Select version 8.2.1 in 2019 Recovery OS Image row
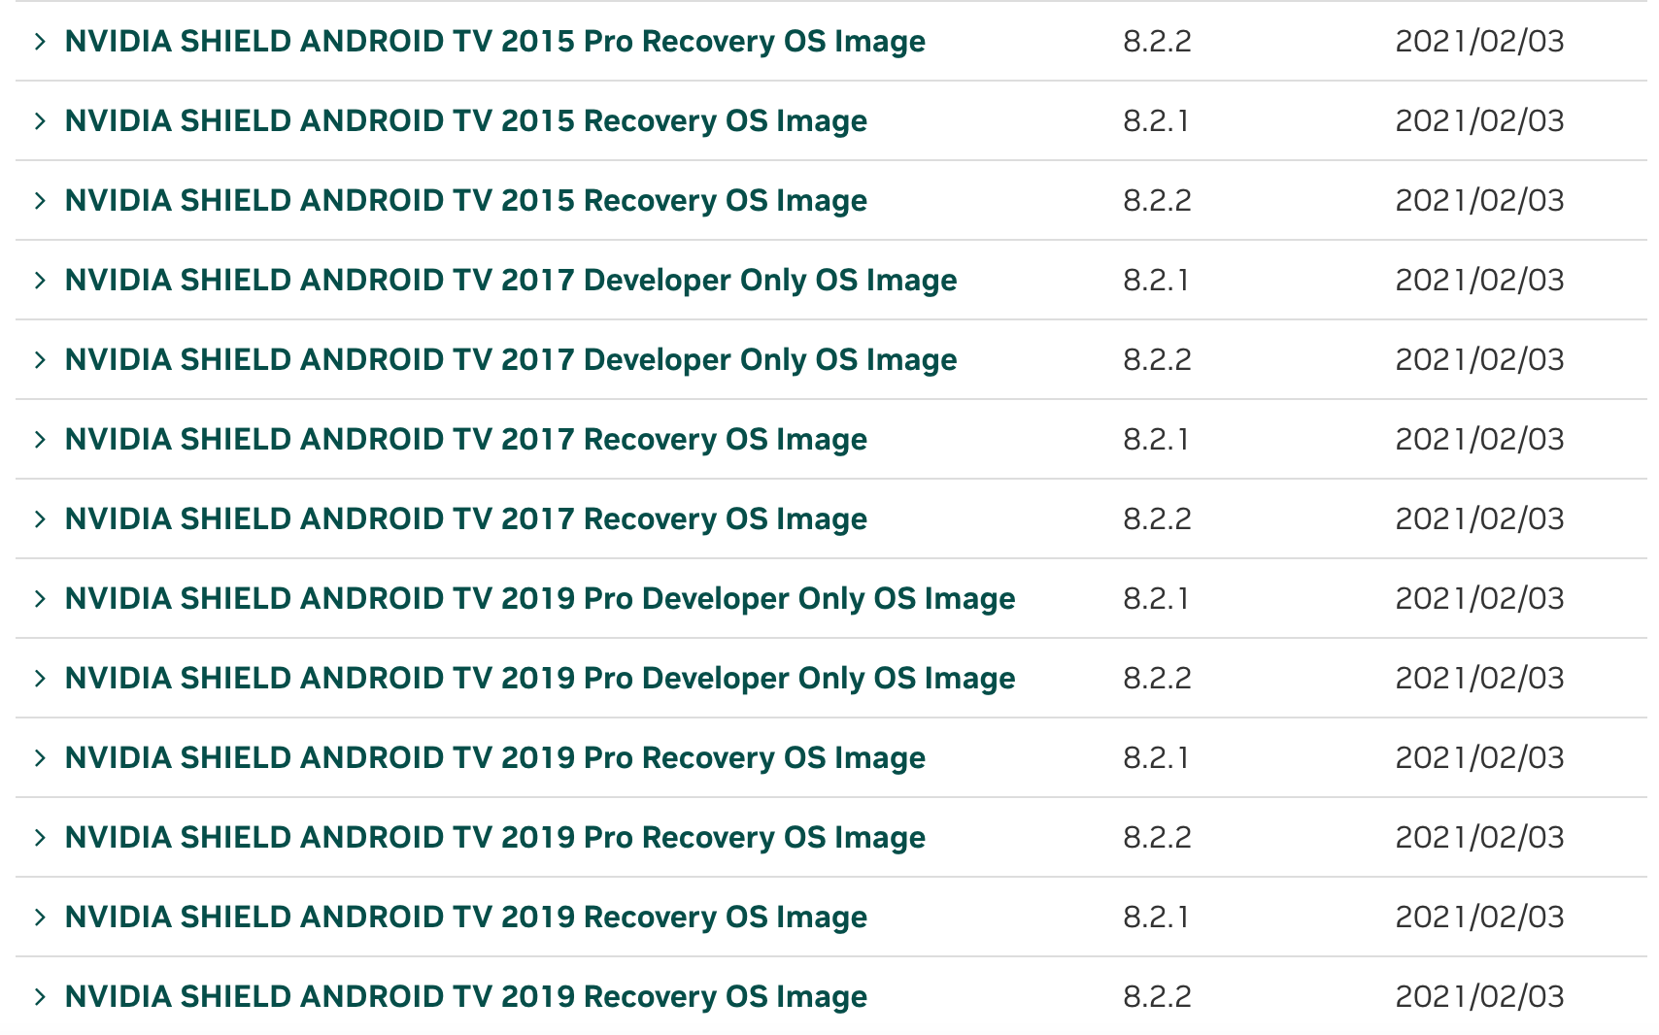Viewport: 1659px width, 1035px height. click(1156, 917)
